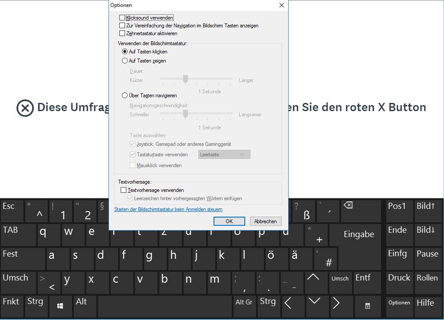
Task: Open Starten der Bildschirmtastatur beim Anmelden link
Action: (x=168, y=209)
